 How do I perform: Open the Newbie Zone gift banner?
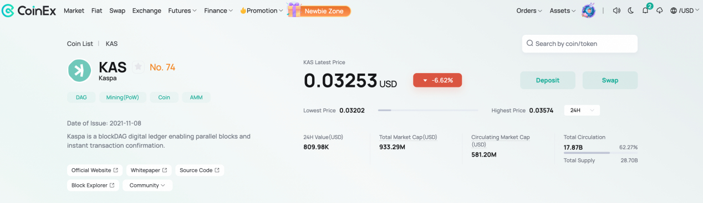319,11
